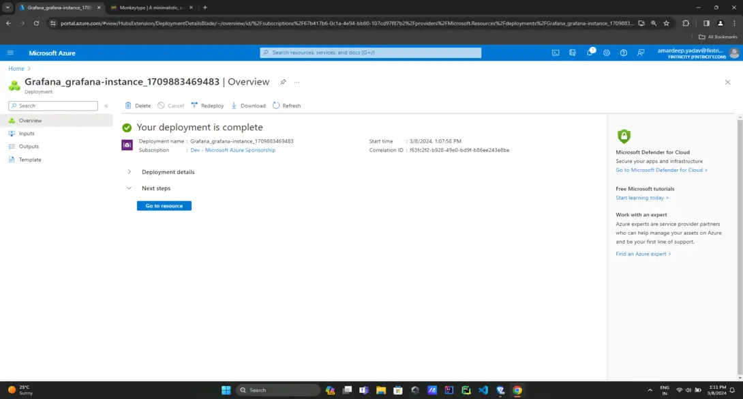The width and height of the screenshot is (743, 399).
Task: Click the Home breadcrumb link
Action: pyautogui.click(x=16, y=69)
